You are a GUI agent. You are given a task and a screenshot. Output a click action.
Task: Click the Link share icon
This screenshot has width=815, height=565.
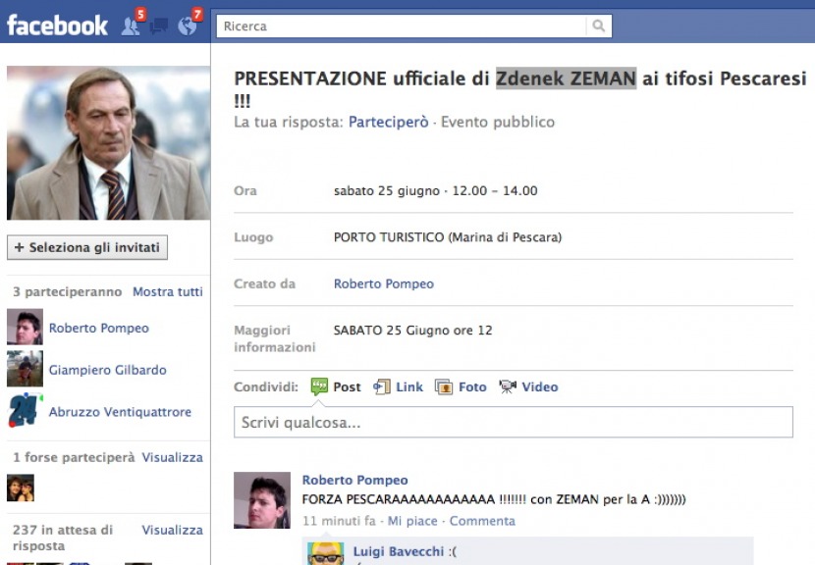coord(382,386)
